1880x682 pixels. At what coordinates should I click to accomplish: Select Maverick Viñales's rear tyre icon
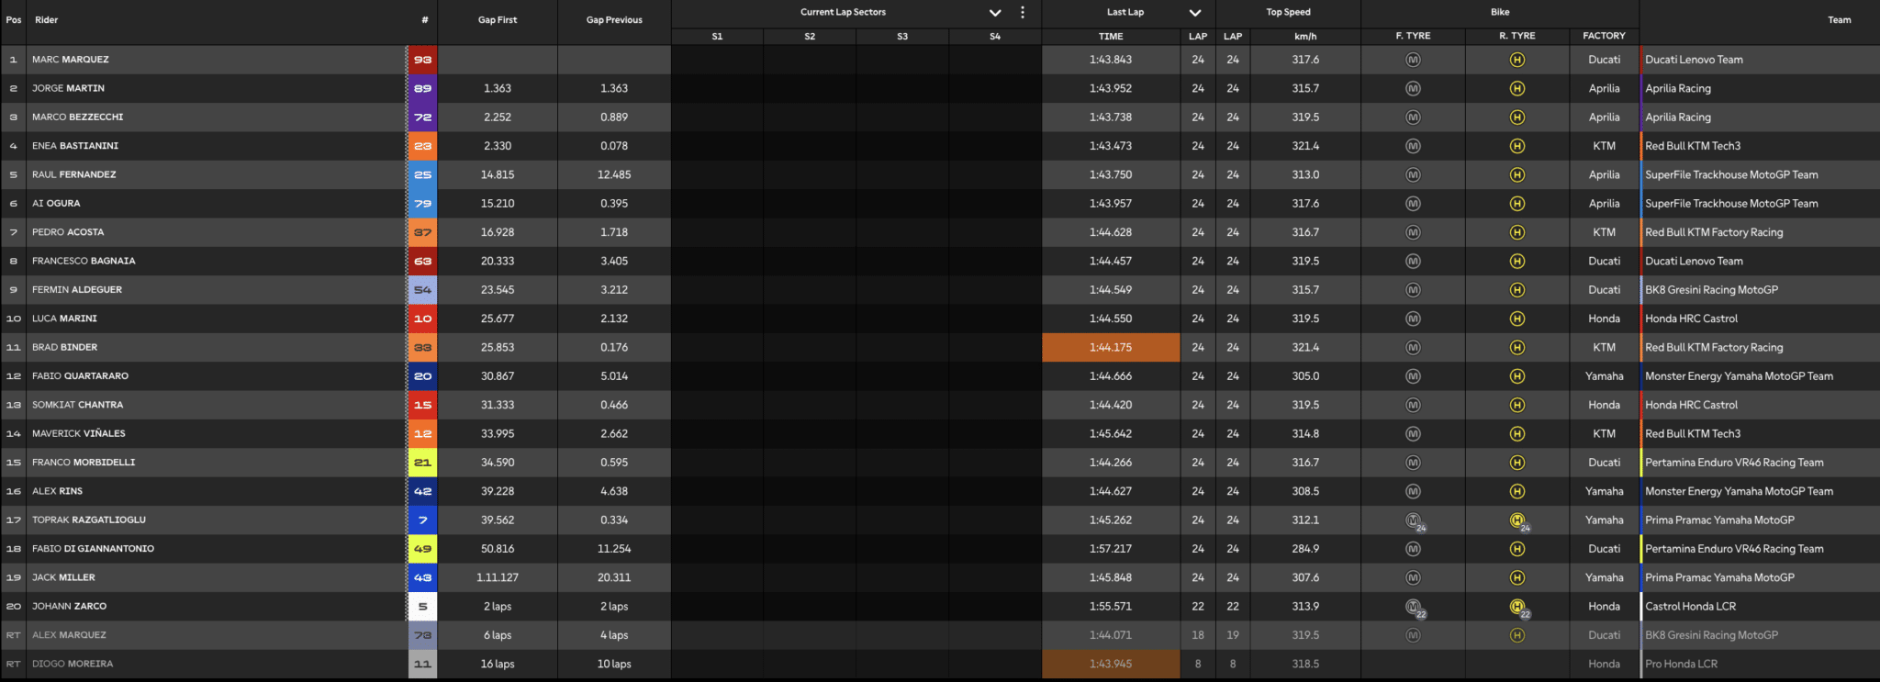pyautogui.click(x=1517, y=434)
